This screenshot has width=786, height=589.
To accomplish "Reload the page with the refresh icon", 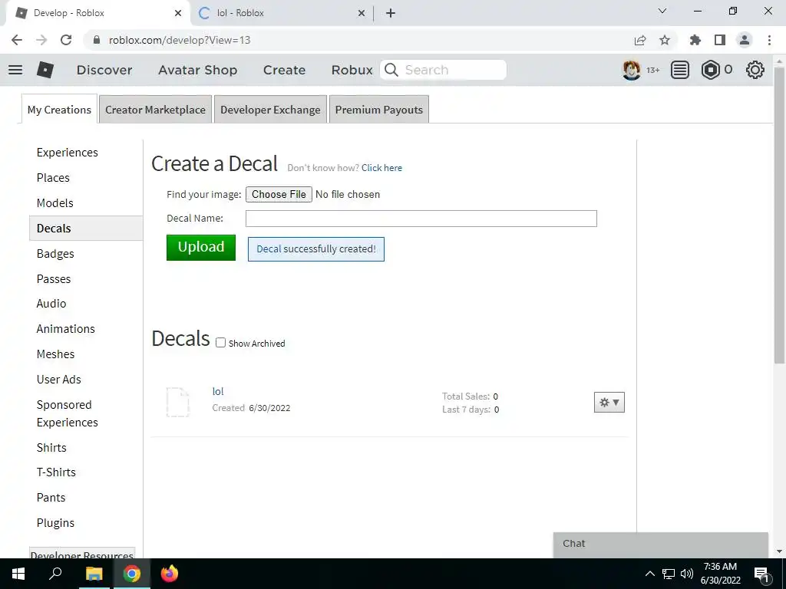I will [x=66, y=40].
